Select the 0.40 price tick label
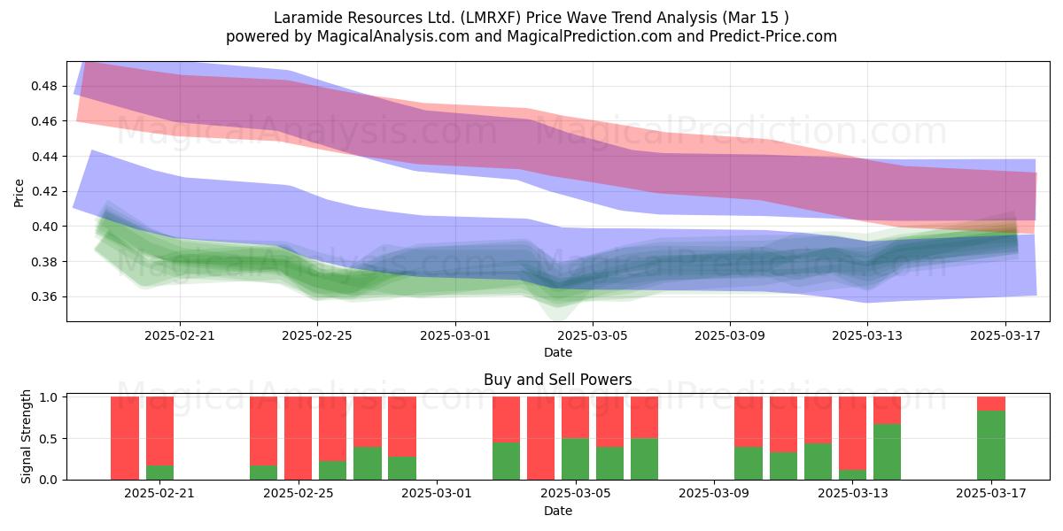The height and width of the screenshot is (531, 1063). click(x=44, y=227)
